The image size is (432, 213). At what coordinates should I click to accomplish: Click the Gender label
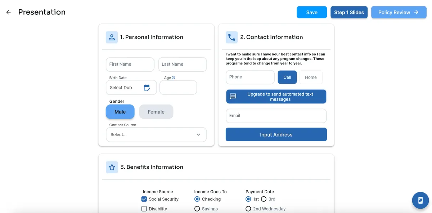[x=117, y=101]
